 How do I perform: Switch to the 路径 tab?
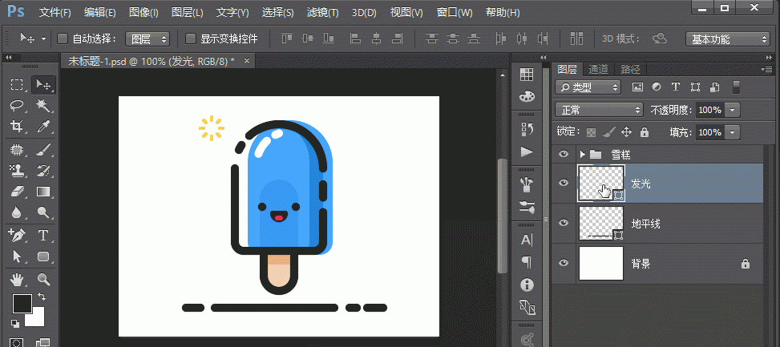click(630, 70)
